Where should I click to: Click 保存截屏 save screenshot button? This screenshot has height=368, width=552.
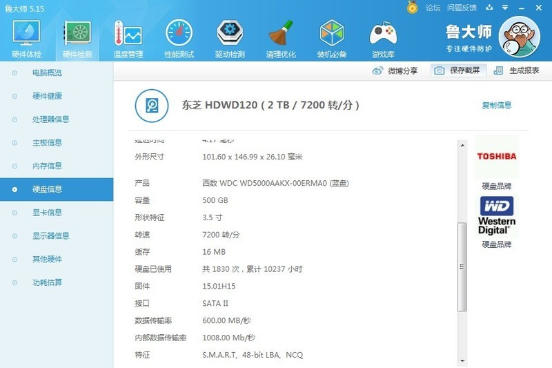coord(458,70)
